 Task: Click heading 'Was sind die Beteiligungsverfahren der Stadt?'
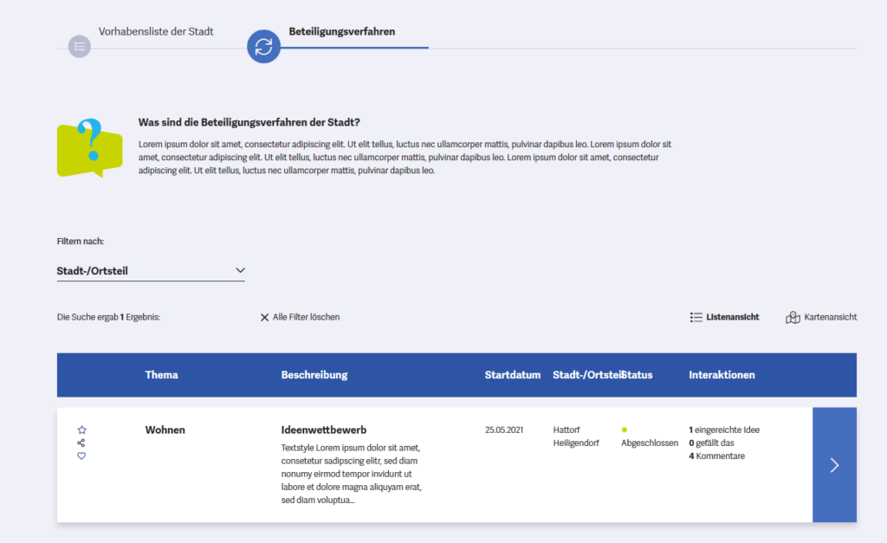(249, 122)
